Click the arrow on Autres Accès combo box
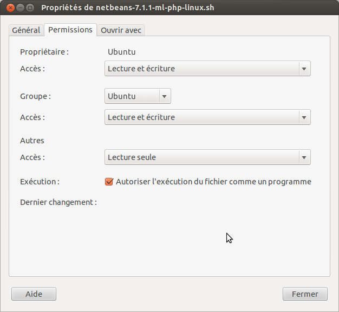 click(x=304, y=157)
